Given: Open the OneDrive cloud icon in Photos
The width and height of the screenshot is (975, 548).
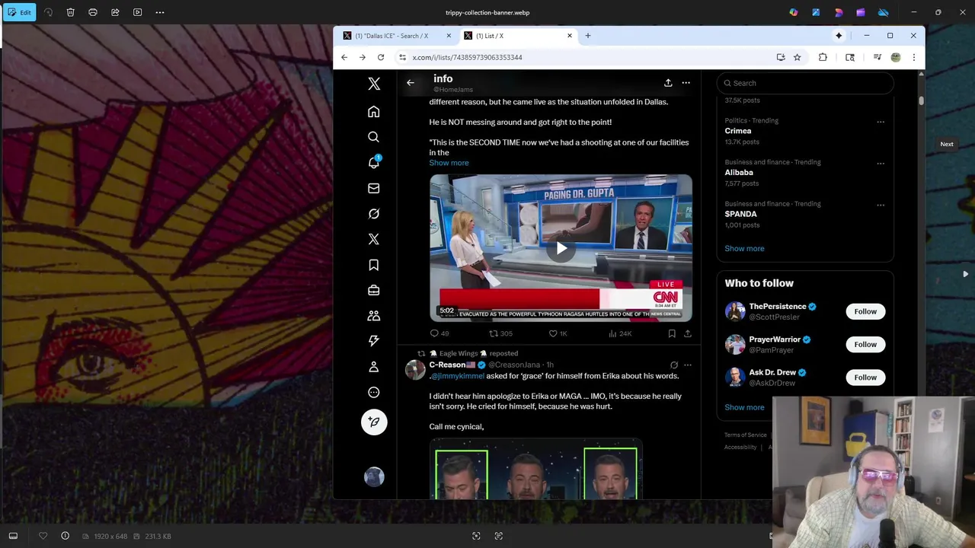Looking at the screenshot, I should pos(883,12).
